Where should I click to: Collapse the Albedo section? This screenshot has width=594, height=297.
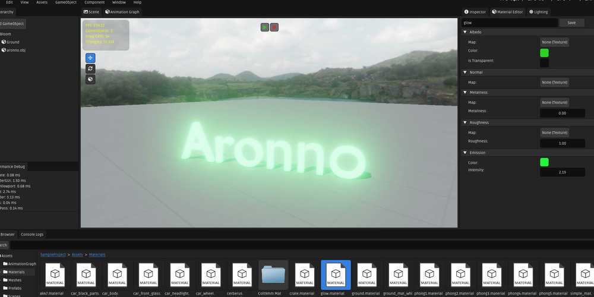click(465, 32)
